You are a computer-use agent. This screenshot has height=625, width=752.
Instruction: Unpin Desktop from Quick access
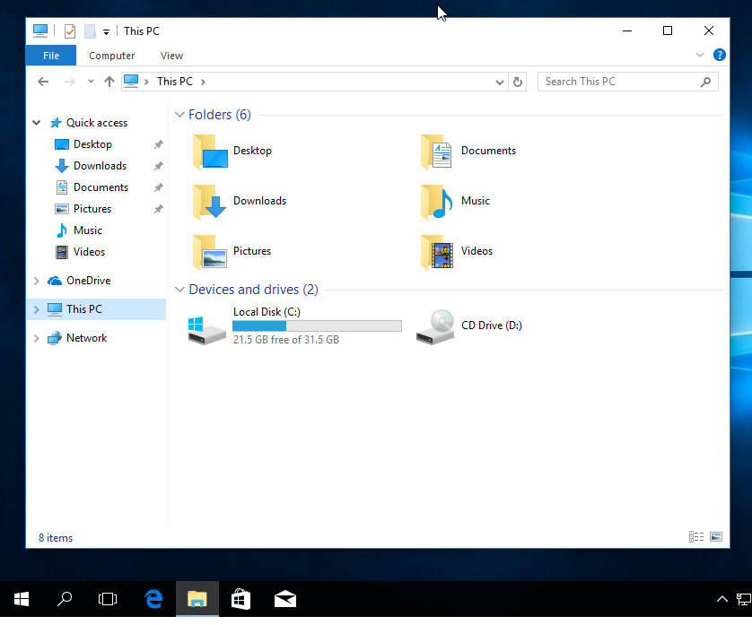(158, 144)
